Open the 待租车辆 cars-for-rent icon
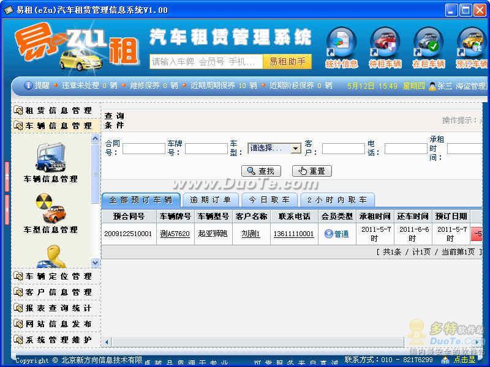Viewport: 490px width, 367px height. pos(385,45)
